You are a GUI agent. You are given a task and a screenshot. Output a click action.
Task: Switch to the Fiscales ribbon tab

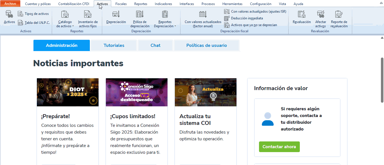121,4
